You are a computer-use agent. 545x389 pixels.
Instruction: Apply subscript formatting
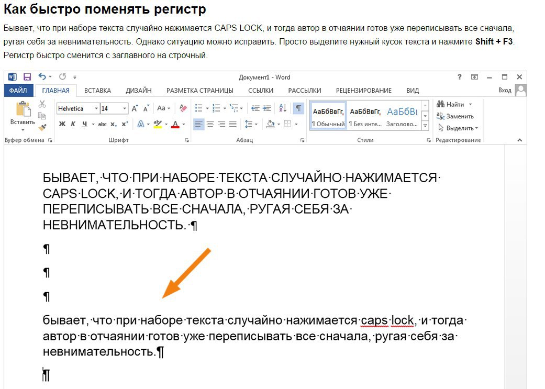114,124
